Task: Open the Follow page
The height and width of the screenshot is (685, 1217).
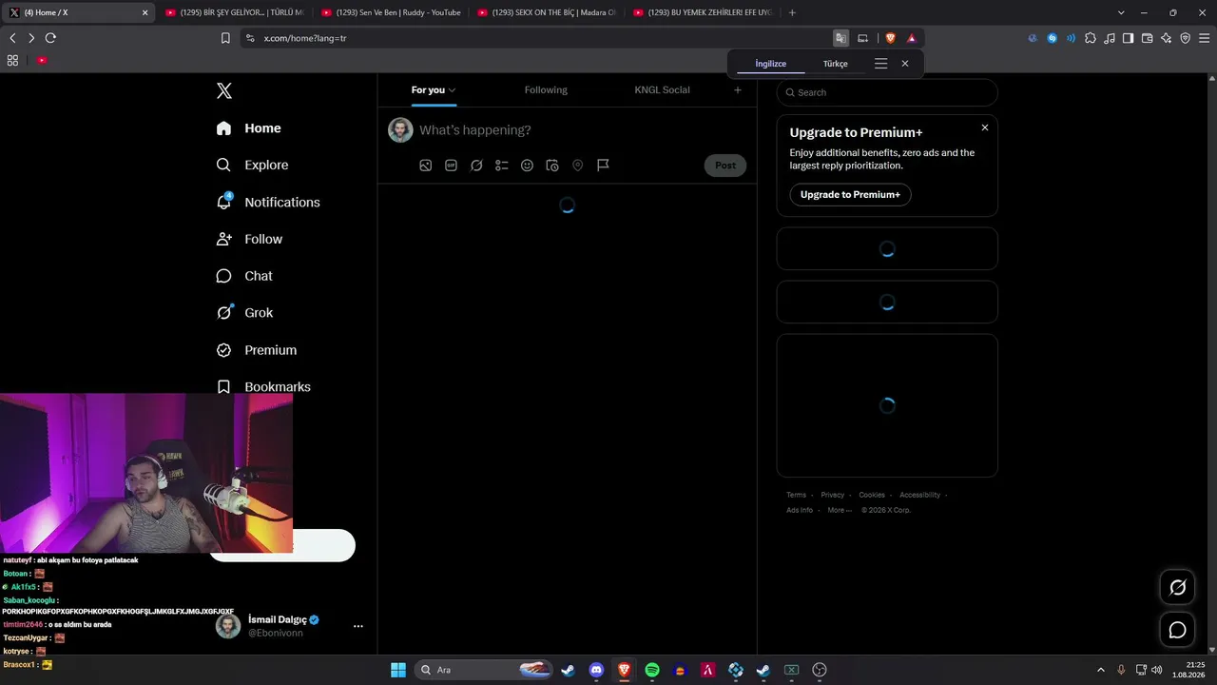Action: (x=249, y=239)
